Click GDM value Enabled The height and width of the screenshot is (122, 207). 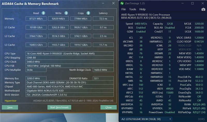[x=141, y=32]
